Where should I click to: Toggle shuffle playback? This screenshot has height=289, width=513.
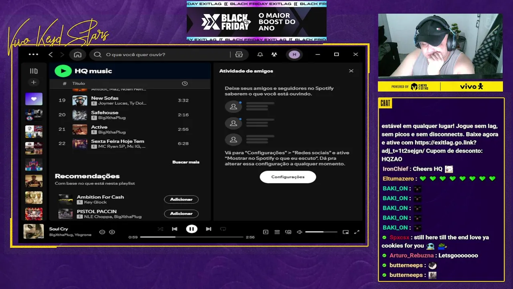tap(160, 229)
